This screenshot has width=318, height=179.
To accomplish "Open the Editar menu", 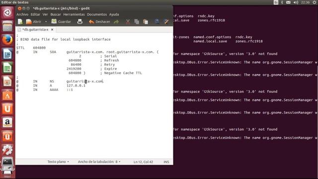I will (35, 14).
